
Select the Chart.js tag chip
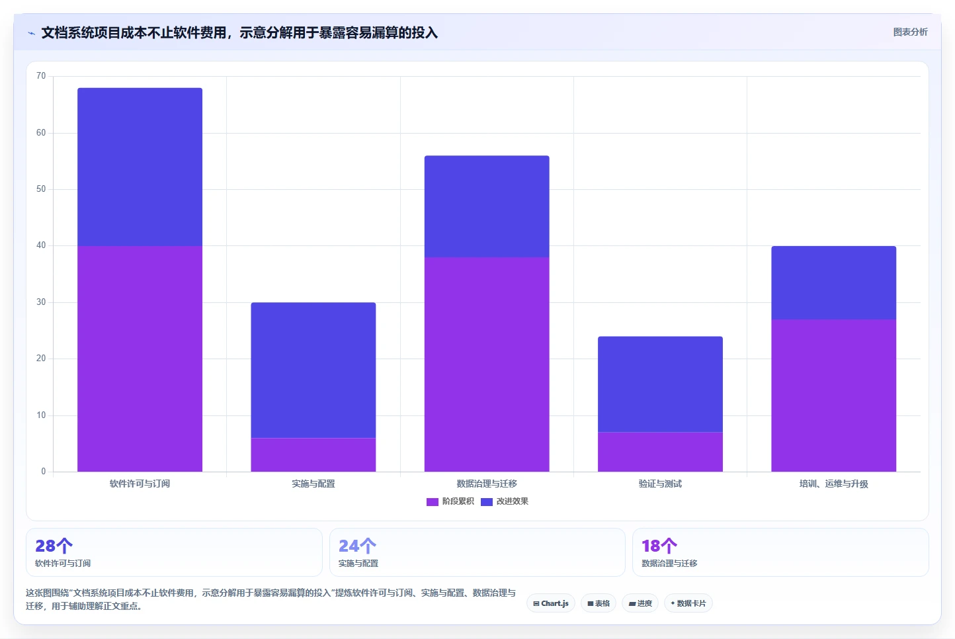[551, 603]
